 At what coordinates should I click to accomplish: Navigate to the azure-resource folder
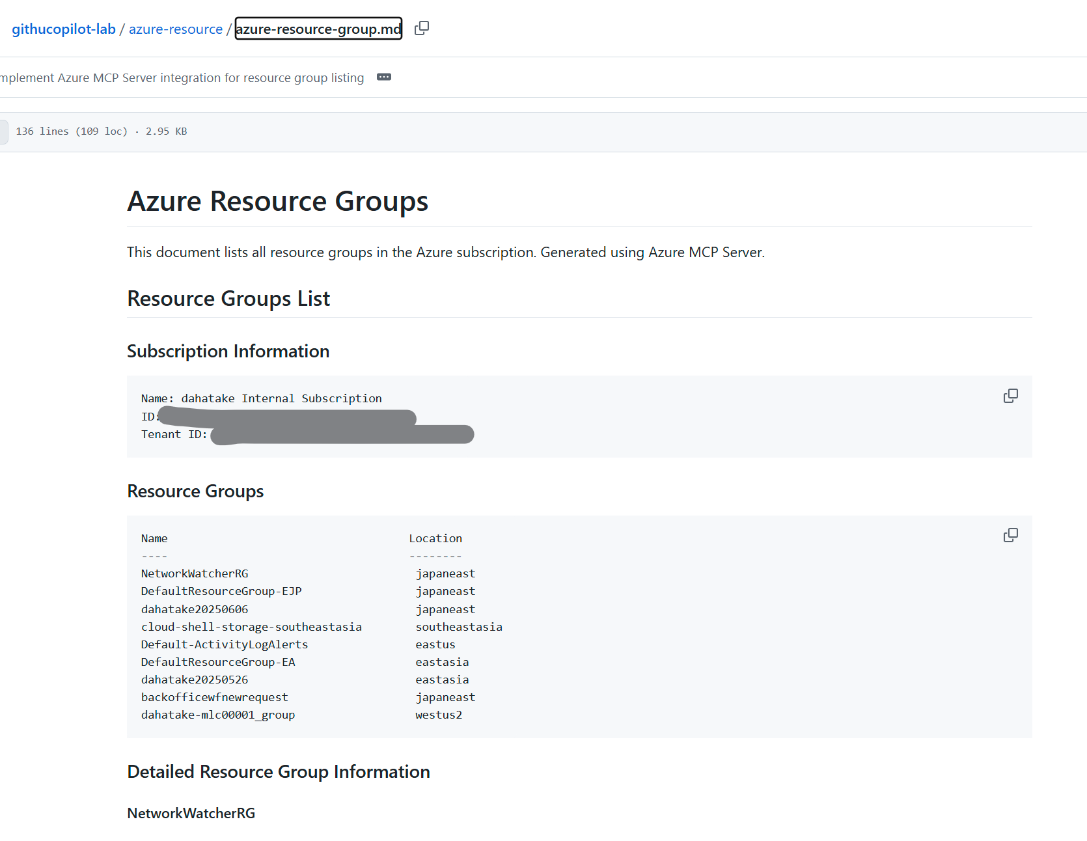point(175,29)
